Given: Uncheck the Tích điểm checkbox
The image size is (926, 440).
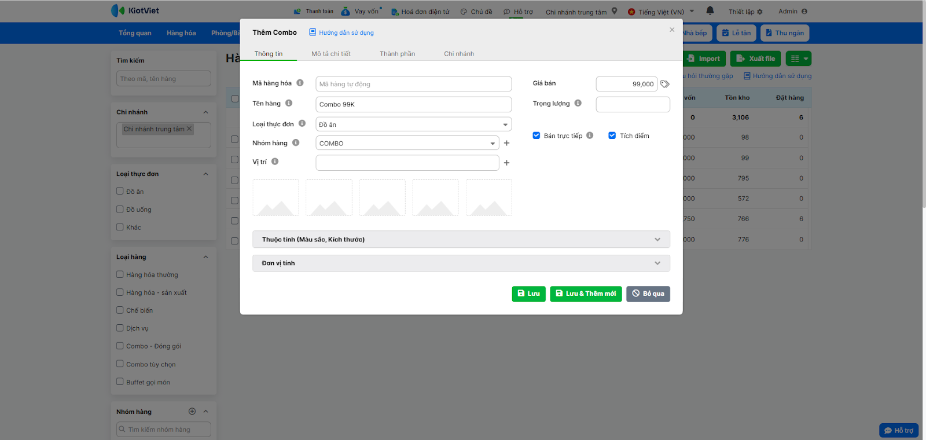Looking at the screenshot, I should 612,135.
